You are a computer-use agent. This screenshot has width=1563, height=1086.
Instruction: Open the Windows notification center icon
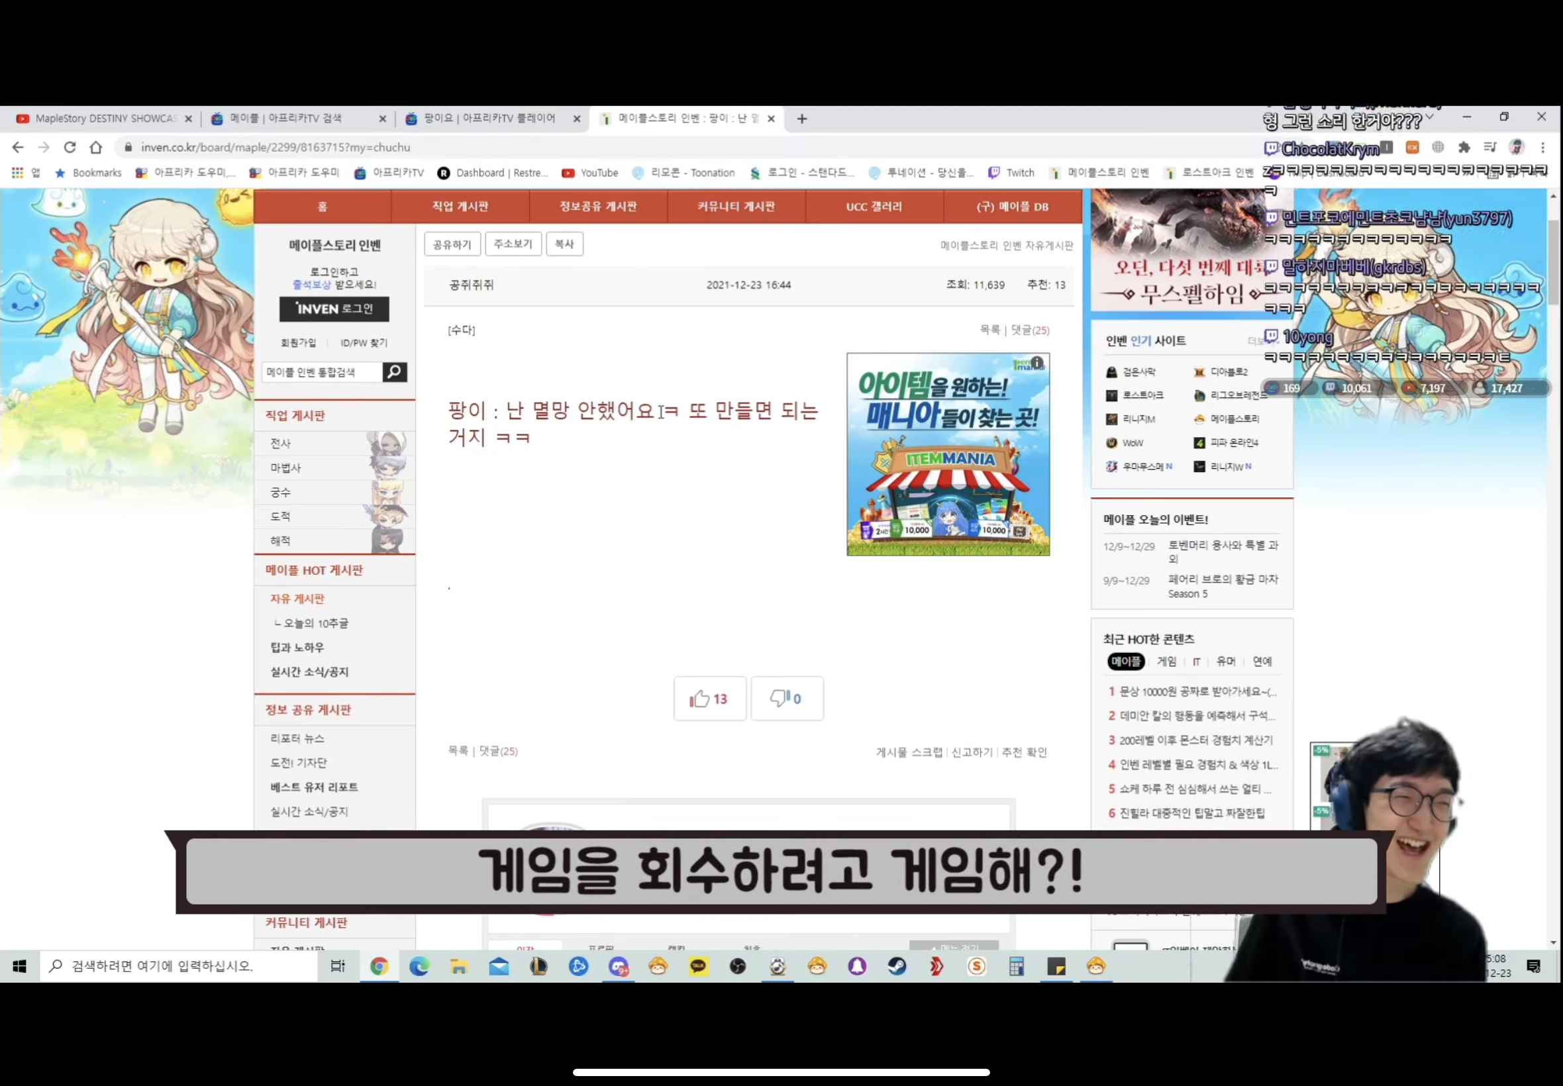pyautogui.click(x=1533, y=966)
